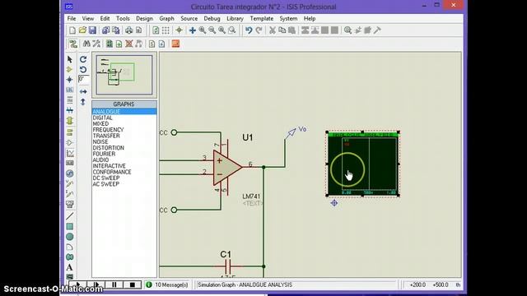The width and height of the screenshot is (527, 296).
Task: Select capacitor C1 on the schematic
Action: click(x=227, y=266)
